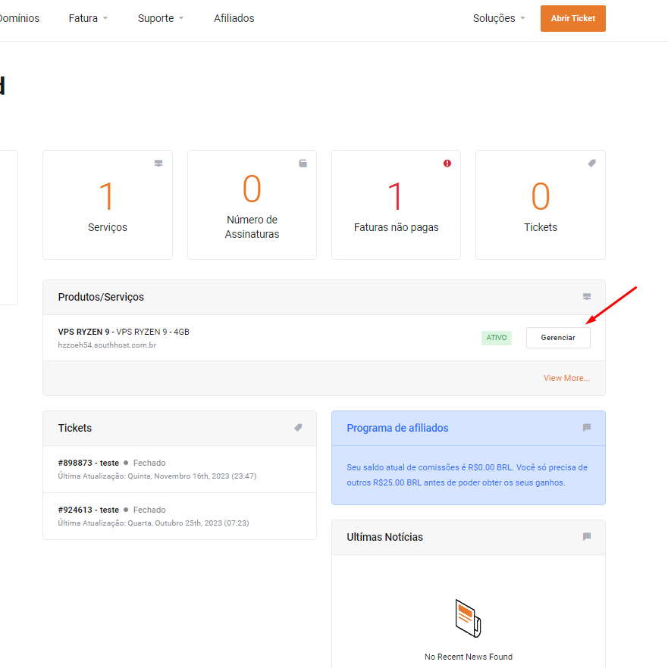Open ticket #924613 - teste
668x668 pixels.
[x=89, y=510]
